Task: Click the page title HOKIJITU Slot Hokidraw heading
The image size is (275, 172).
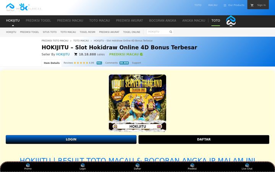Action: (119, 47)
